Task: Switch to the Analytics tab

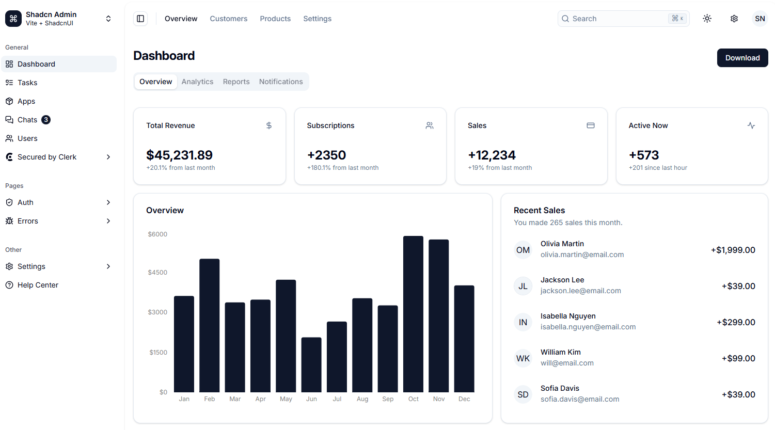Action: pyautogui.click(x=197, y=82)
